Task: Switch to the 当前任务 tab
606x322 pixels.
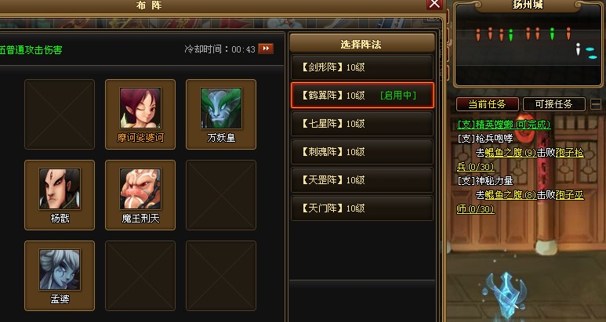Action: click(x=487, y=104)
